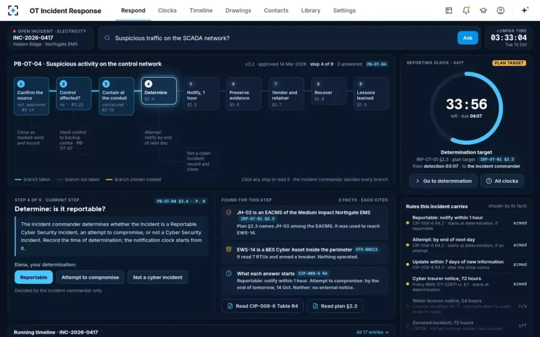This screenshot has width=540, height=337.
Task: Open the OTS-88213 citation tag
Action: click(367, 249)
